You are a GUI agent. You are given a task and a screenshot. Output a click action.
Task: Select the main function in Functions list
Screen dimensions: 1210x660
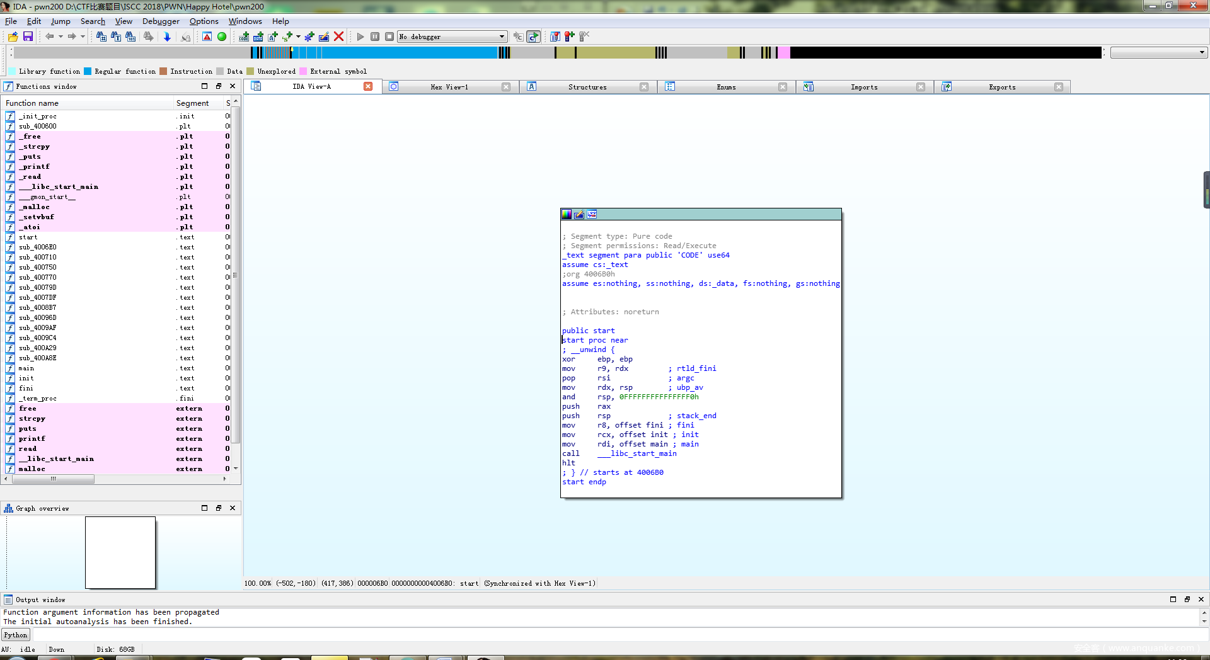click(26, 368)
